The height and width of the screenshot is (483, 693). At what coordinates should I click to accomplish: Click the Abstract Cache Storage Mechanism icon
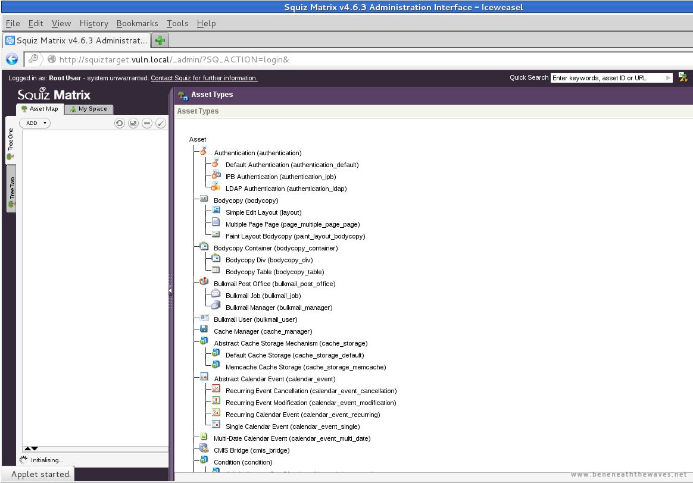pos(204,341)
